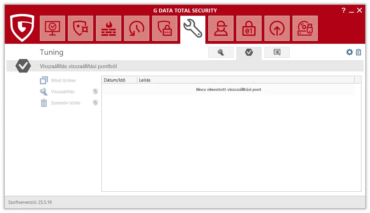Viewport: 370px width, 213px height.
Task: Click the Visszaállítás restore button
Action: coord(63,92)
